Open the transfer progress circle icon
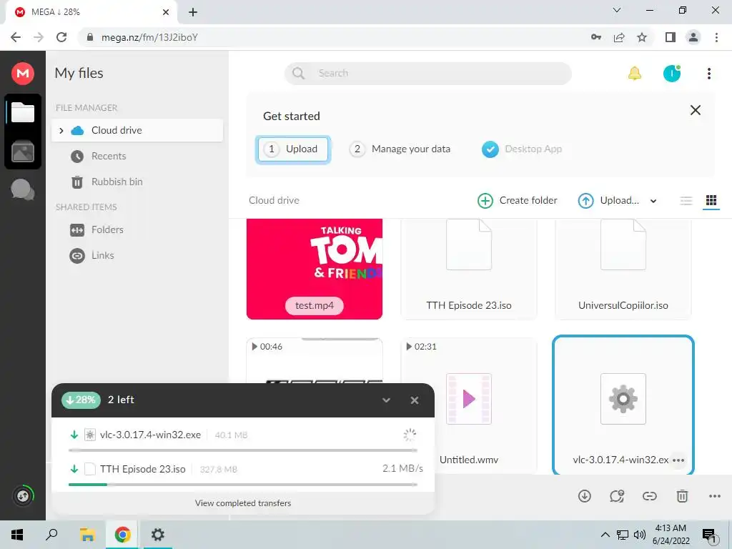Image resolution: width=732 pixels, height=549 pixels. [x=23, y=496]
